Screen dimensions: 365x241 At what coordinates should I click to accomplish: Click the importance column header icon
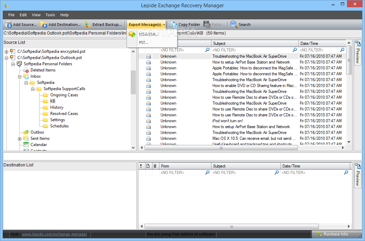141,166
